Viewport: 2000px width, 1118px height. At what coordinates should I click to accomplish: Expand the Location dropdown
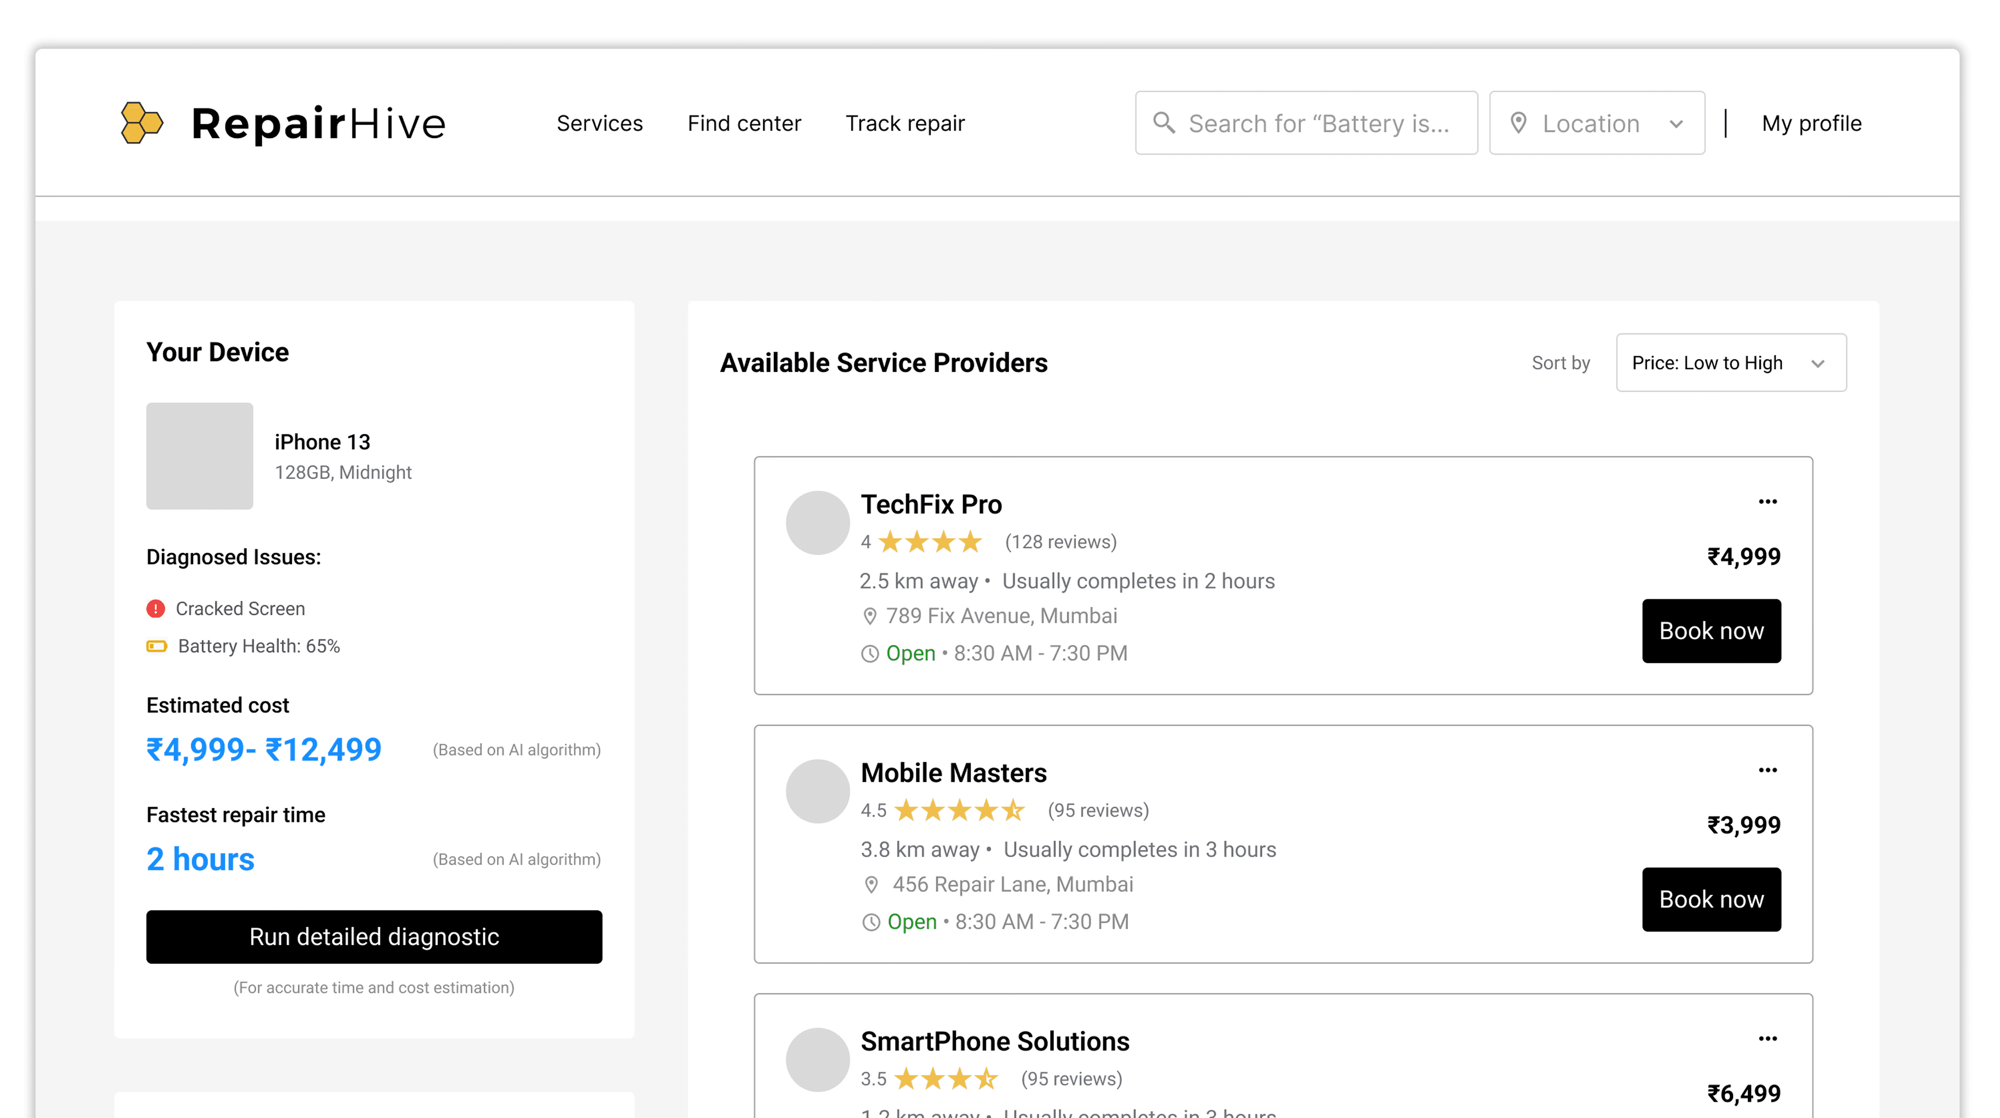[1596, 122]
